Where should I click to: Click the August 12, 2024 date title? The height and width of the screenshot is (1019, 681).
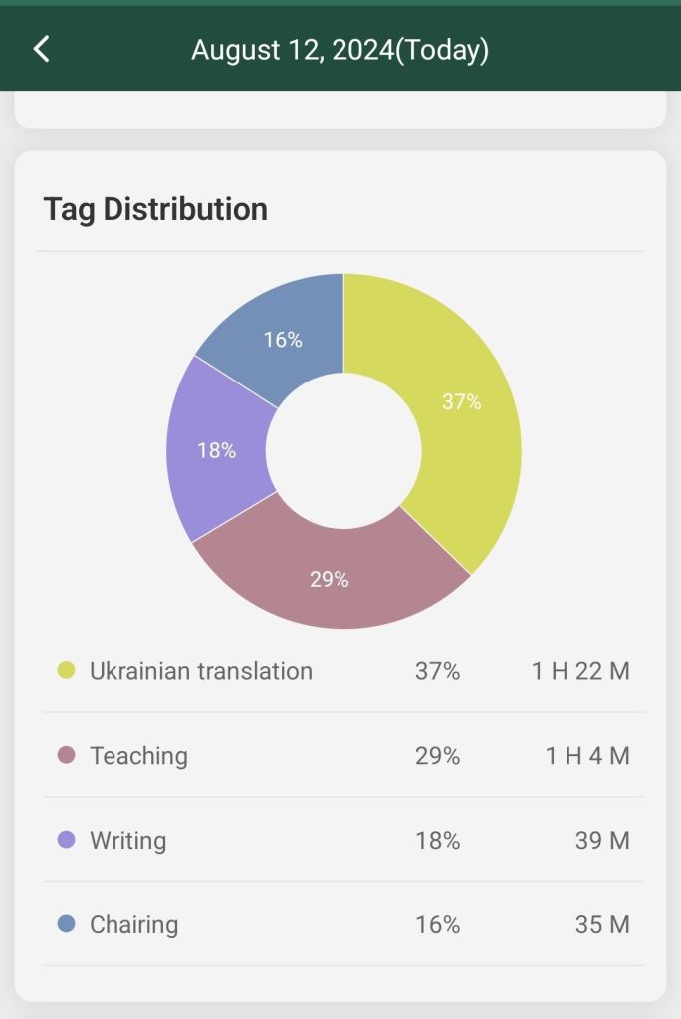(340, 50)
